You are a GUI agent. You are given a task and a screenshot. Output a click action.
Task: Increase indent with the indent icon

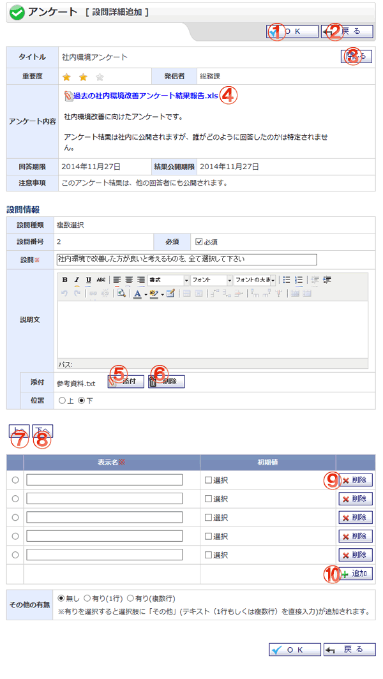pos(327,280)
